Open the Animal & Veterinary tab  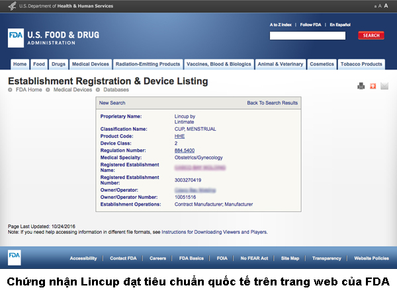coord(281,64)
